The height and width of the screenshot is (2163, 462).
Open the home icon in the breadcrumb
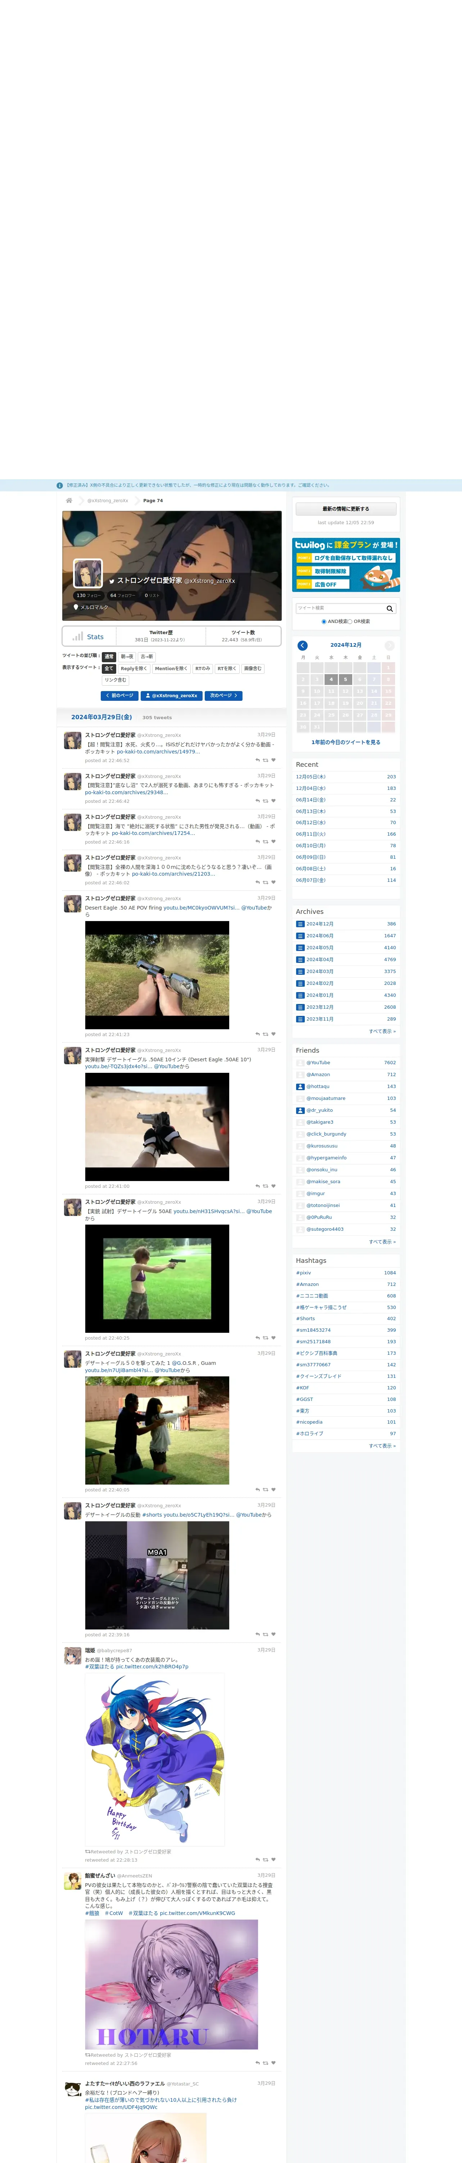tap(69, 500)
